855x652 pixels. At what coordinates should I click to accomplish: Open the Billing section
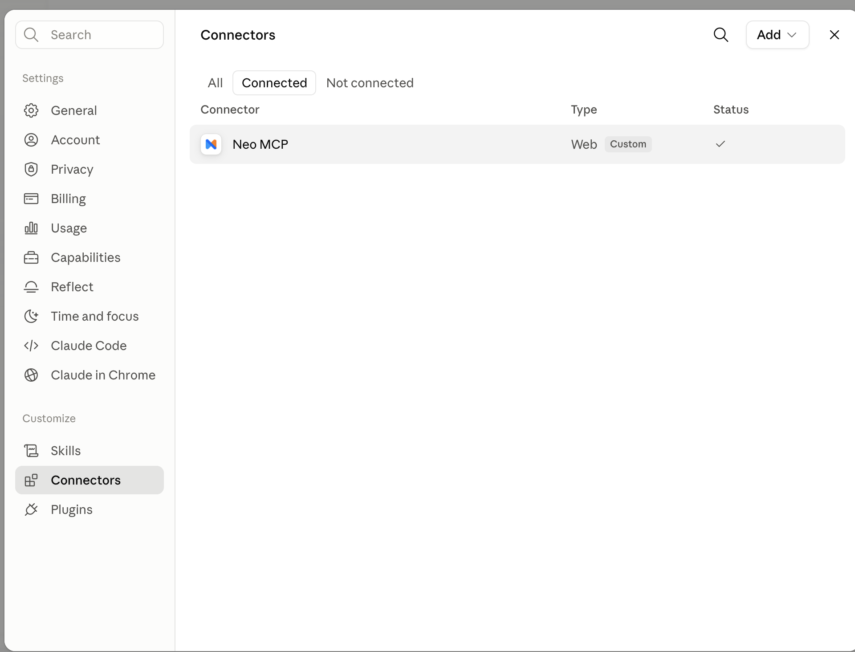pos(90,199)
